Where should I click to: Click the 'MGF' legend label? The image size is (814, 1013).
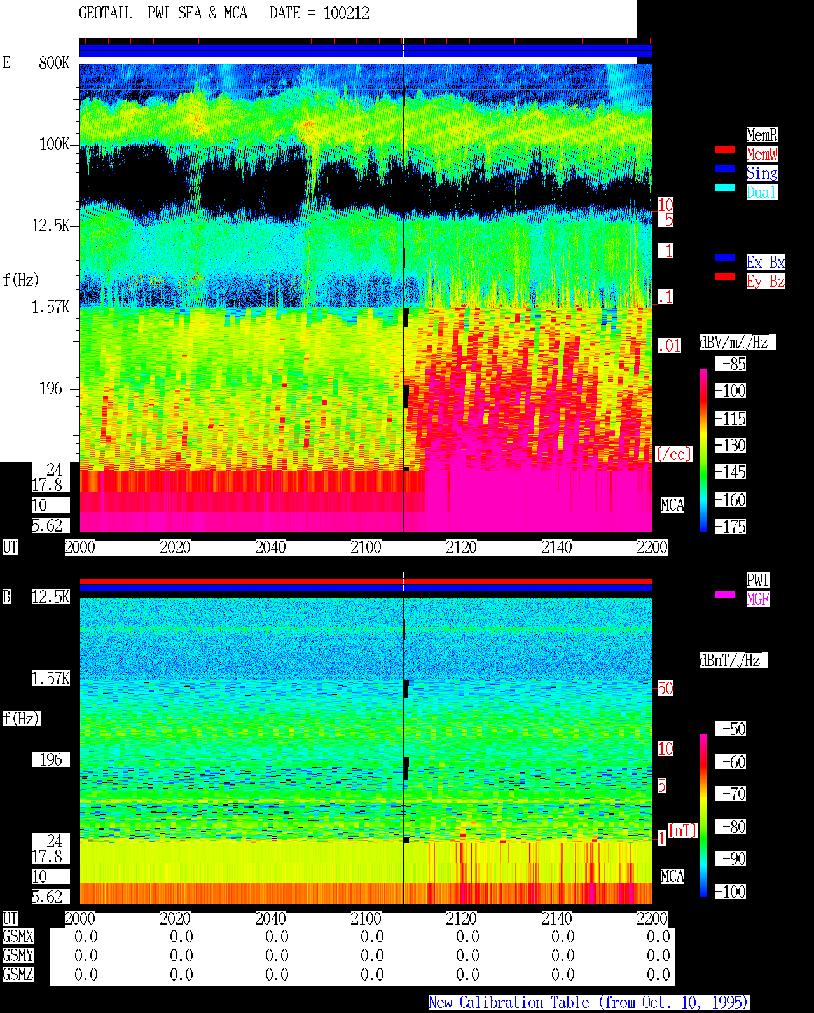tap(758, 599)
